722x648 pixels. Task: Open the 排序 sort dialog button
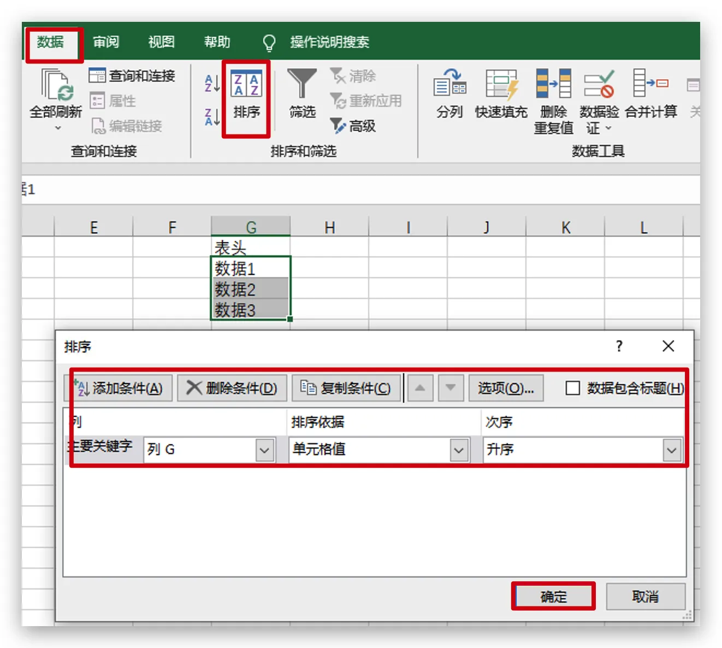click(246, 95)
